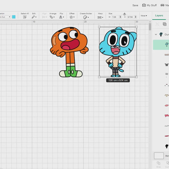Select the beige sweater layer thumbnail
The image size is (169, 169).
(x=167, y=95)
